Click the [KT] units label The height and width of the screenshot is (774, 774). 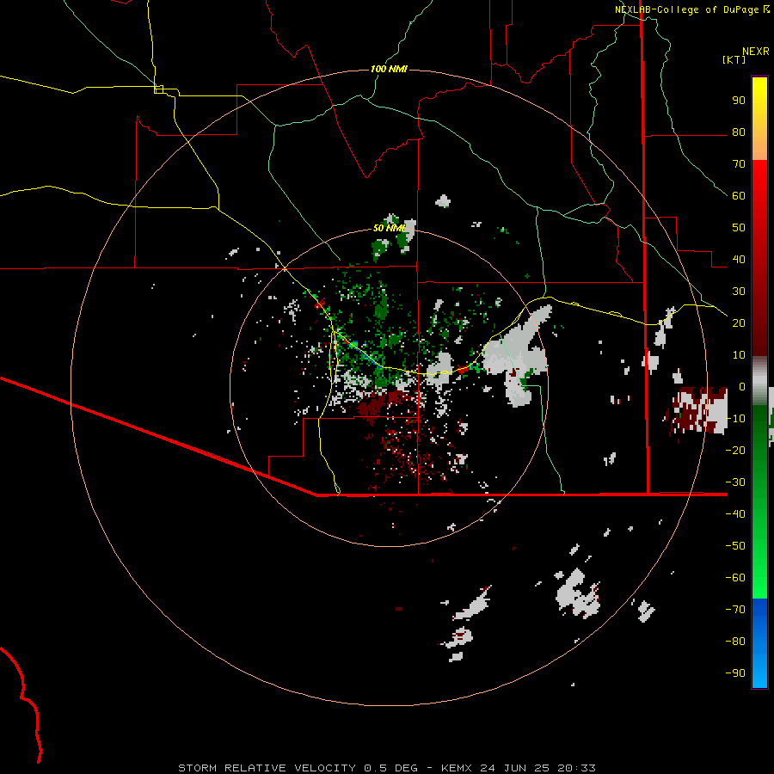[734, 59]
